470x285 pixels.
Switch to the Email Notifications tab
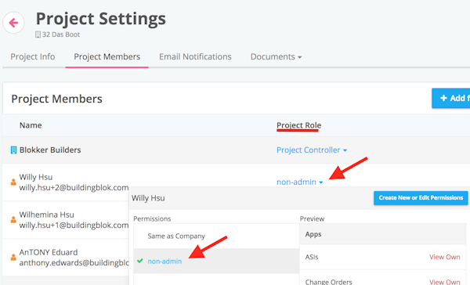click(x=195, y=56)
